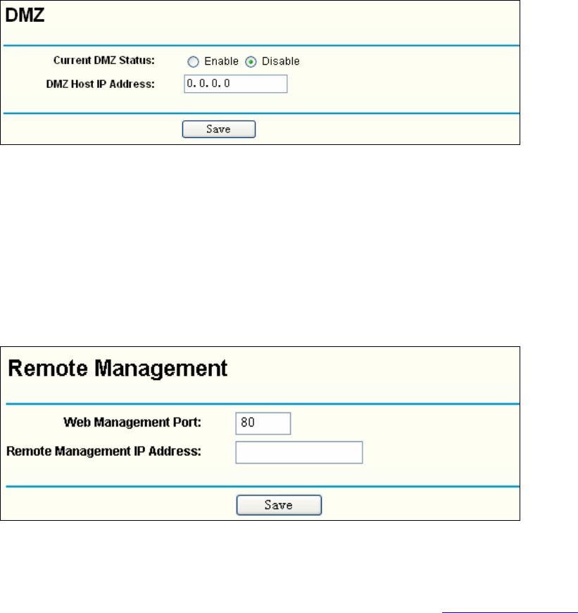
Task: Select the Enable DMZ radio button
Action: pos(193,62)
